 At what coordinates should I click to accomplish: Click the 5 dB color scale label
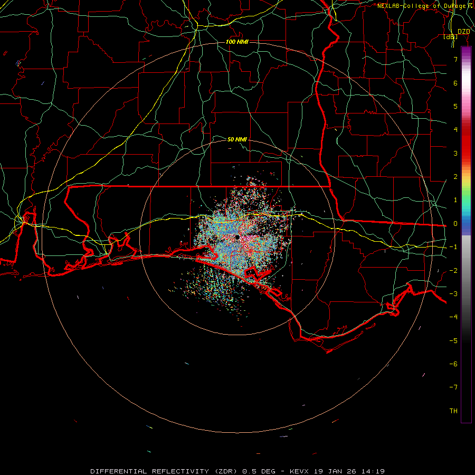pos(455,106)
